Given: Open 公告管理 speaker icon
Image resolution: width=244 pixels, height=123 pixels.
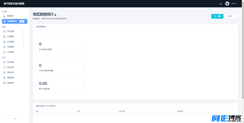Looking at the screenshot, I should point(4,52).
